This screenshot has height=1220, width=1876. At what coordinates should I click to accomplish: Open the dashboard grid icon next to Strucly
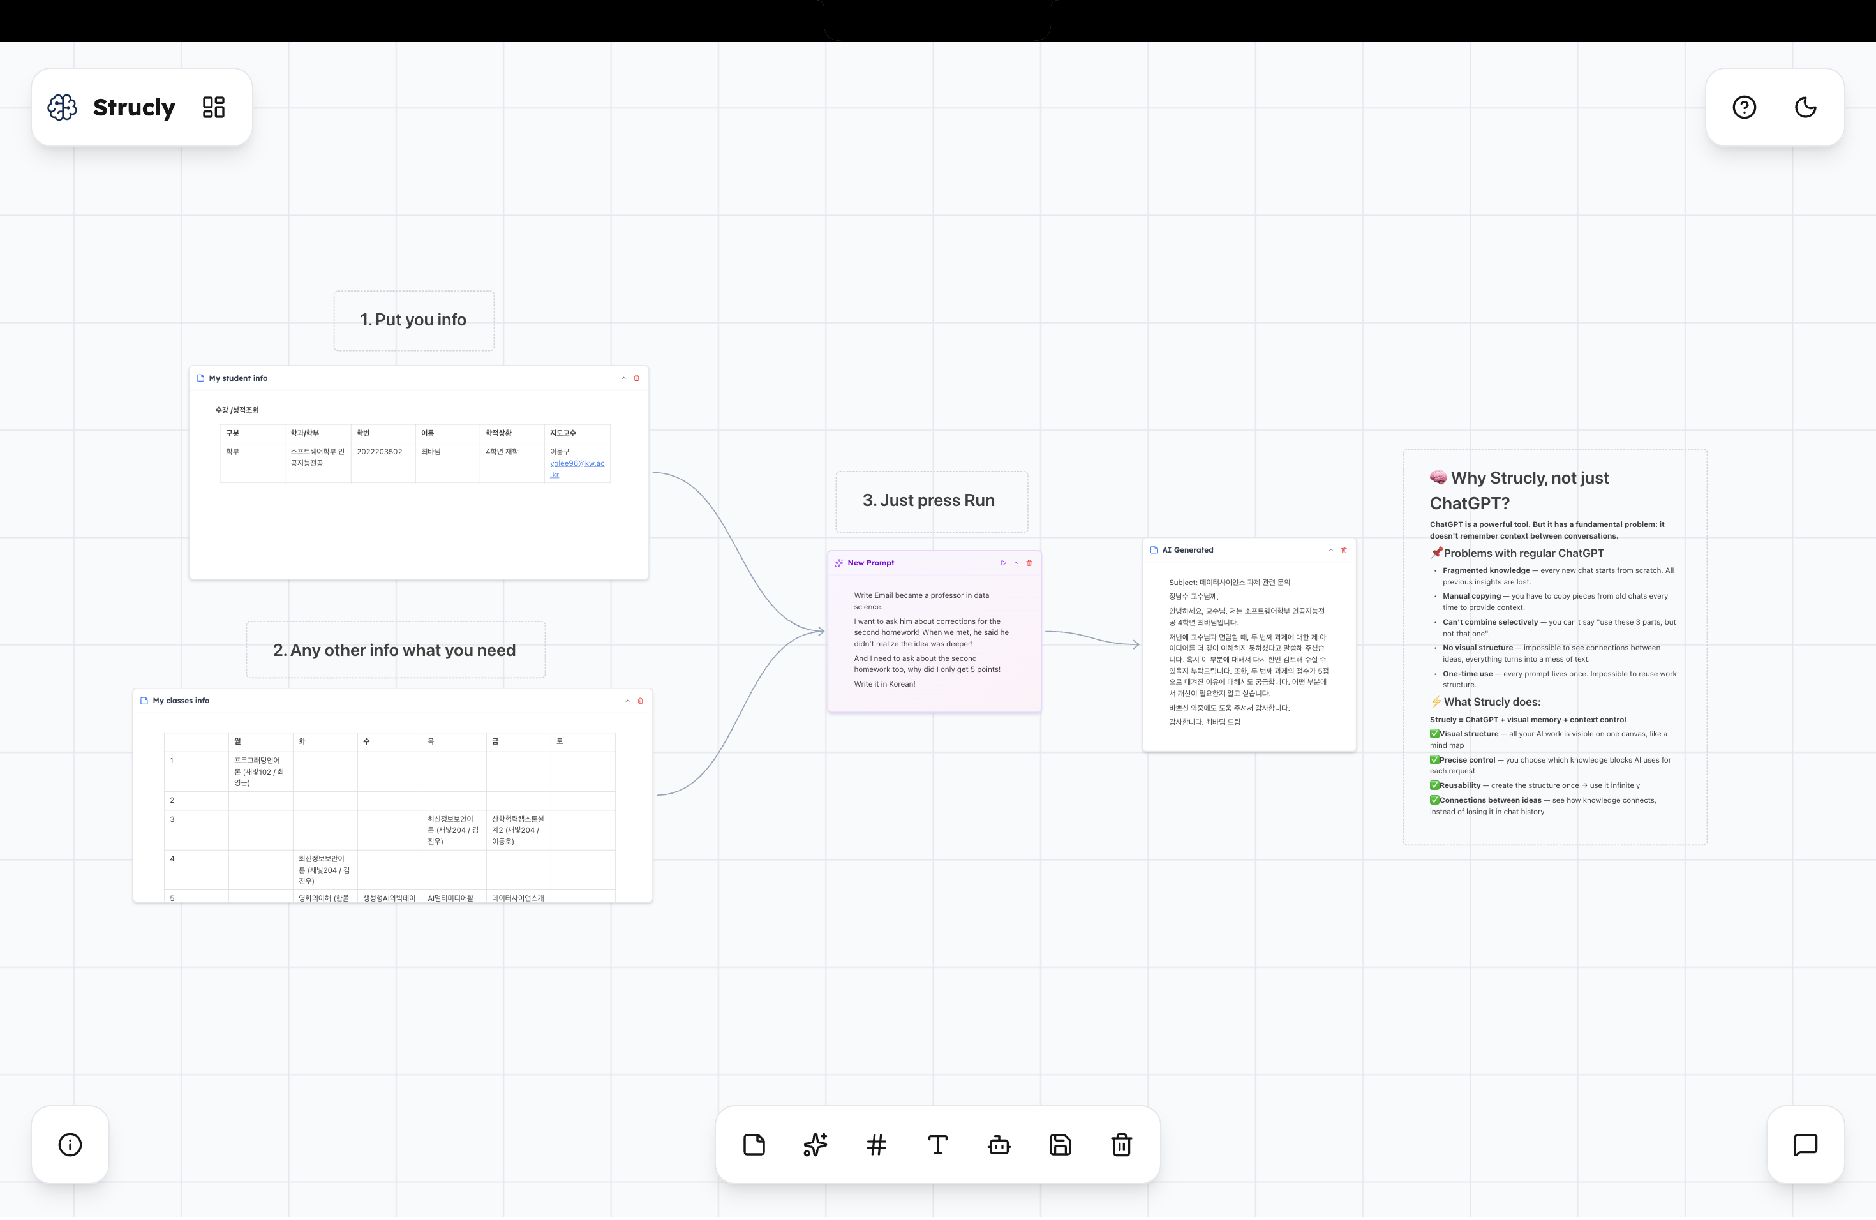(214, 107)
